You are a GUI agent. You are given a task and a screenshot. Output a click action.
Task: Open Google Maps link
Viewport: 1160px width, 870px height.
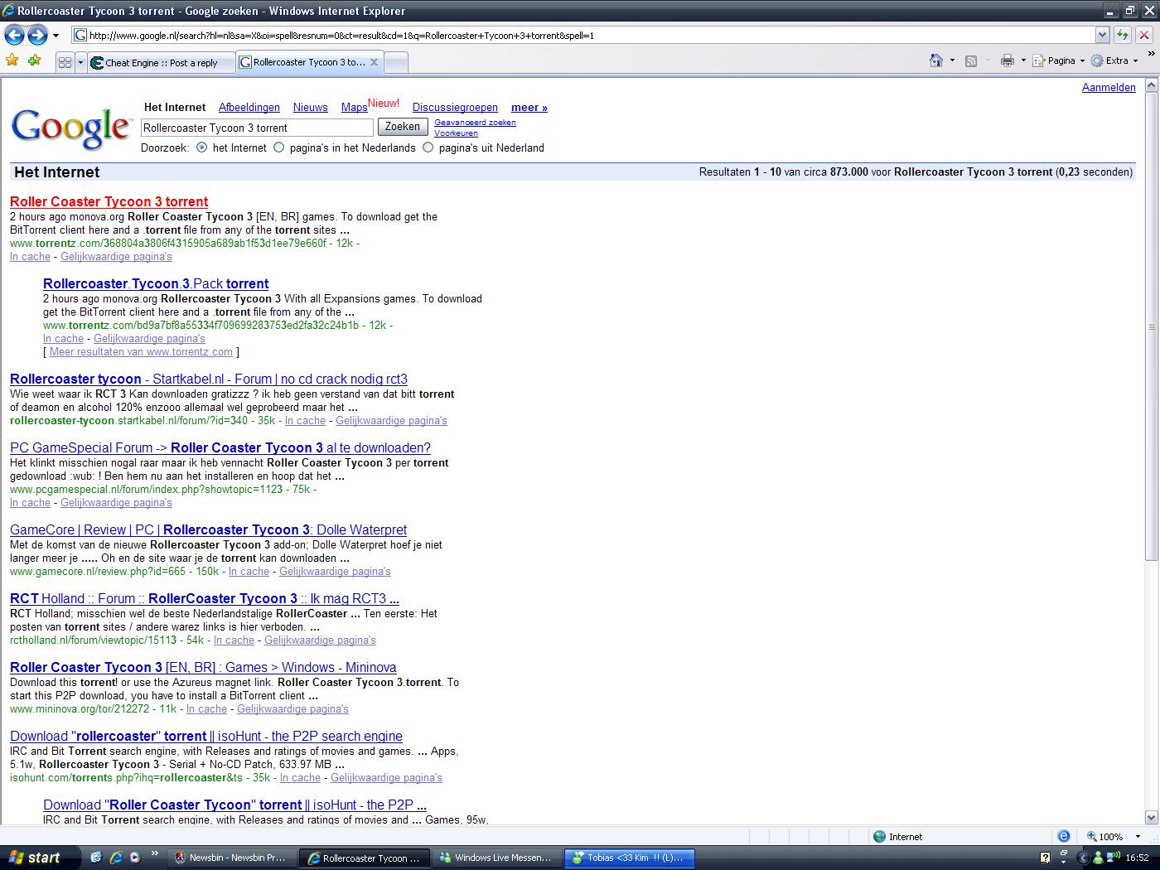tap(354, 108)
